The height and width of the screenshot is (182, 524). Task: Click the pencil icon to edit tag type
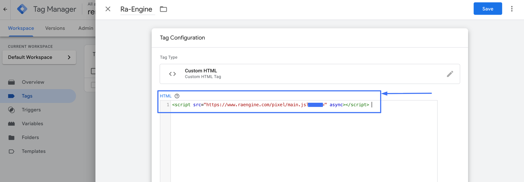[450, 74]
